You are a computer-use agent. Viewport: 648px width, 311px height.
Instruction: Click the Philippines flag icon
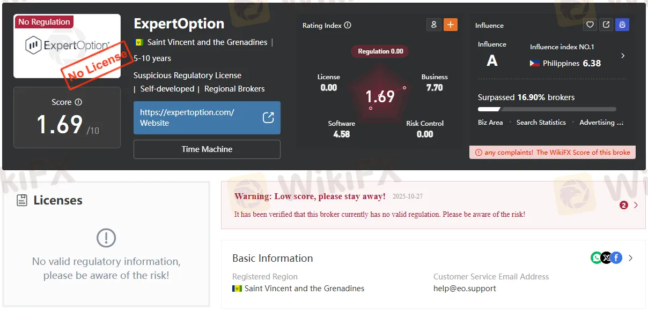click(x=535, y=63)
